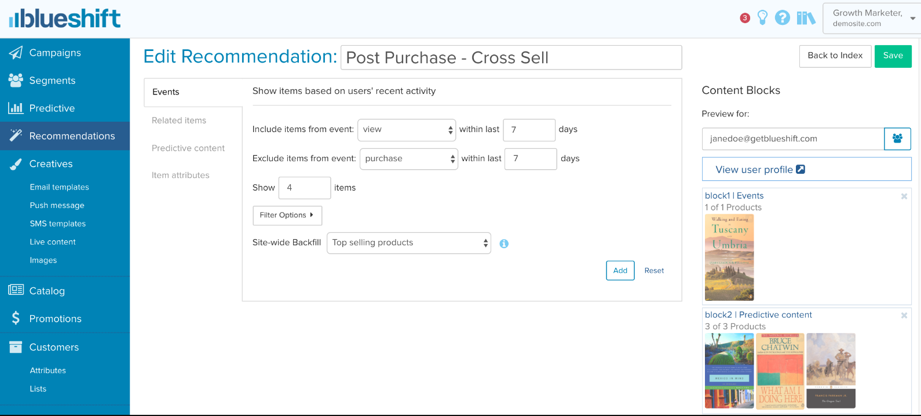This screenshot has width=921, height=416.
Task: Remove block2 Predictive content block
Action: [904, 315]
